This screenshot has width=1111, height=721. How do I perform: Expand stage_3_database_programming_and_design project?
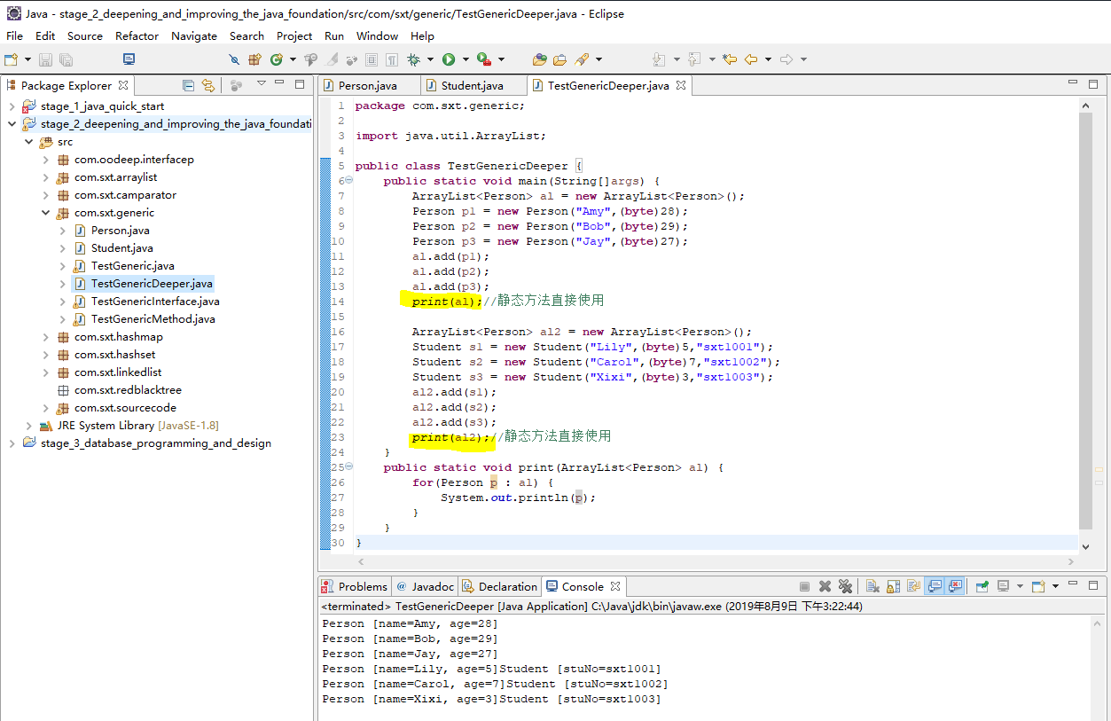[12, 443]
